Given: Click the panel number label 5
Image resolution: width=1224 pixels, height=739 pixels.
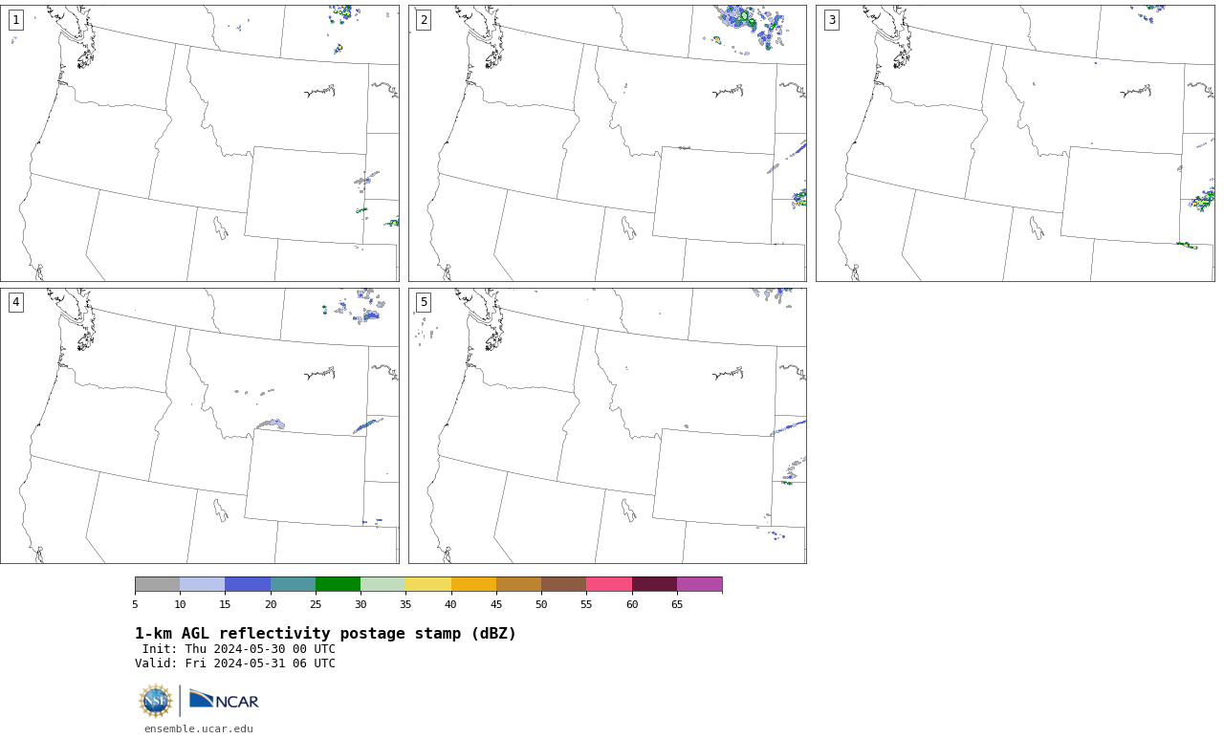Looking at the screenshot, I should (424, 302).
